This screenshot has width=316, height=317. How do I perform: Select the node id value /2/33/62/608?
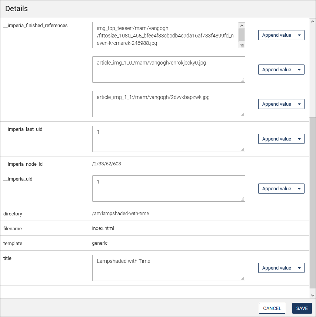(x=106, y=164)
